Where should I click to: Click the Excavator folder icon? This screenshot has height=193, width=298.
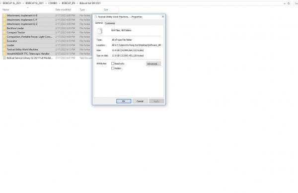[4, 41]
